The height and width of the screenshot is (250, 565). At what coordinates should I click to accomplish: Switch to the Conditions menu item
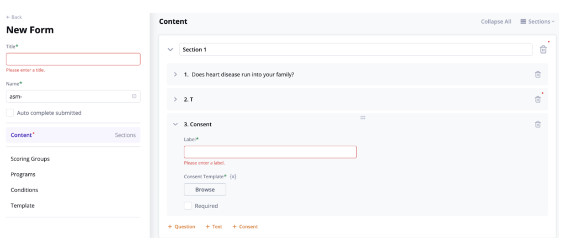tap(24, 190)
